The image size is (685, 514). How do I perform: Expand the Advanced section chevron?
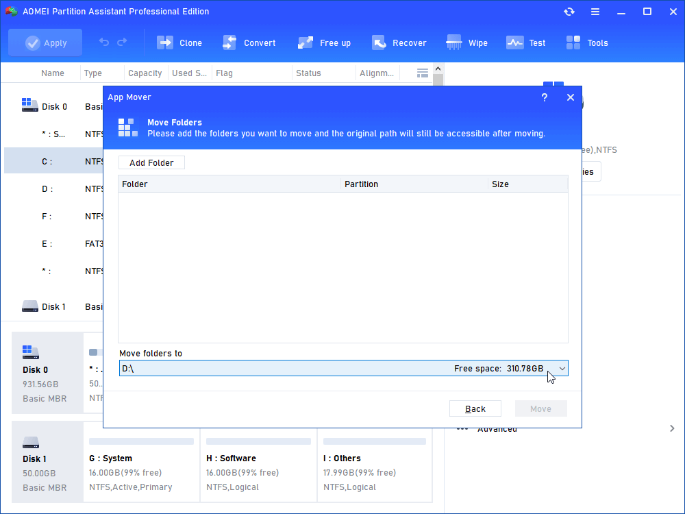pyautogui.click(x=672, y=428)
